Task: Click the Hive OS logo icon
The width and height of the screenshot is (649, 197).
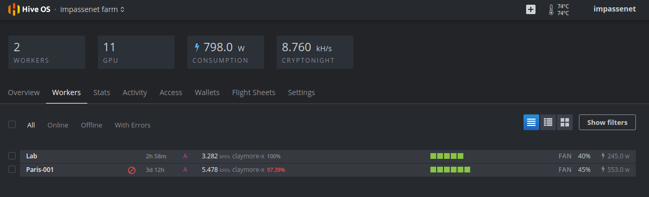Action: click(x=14, y=9)
